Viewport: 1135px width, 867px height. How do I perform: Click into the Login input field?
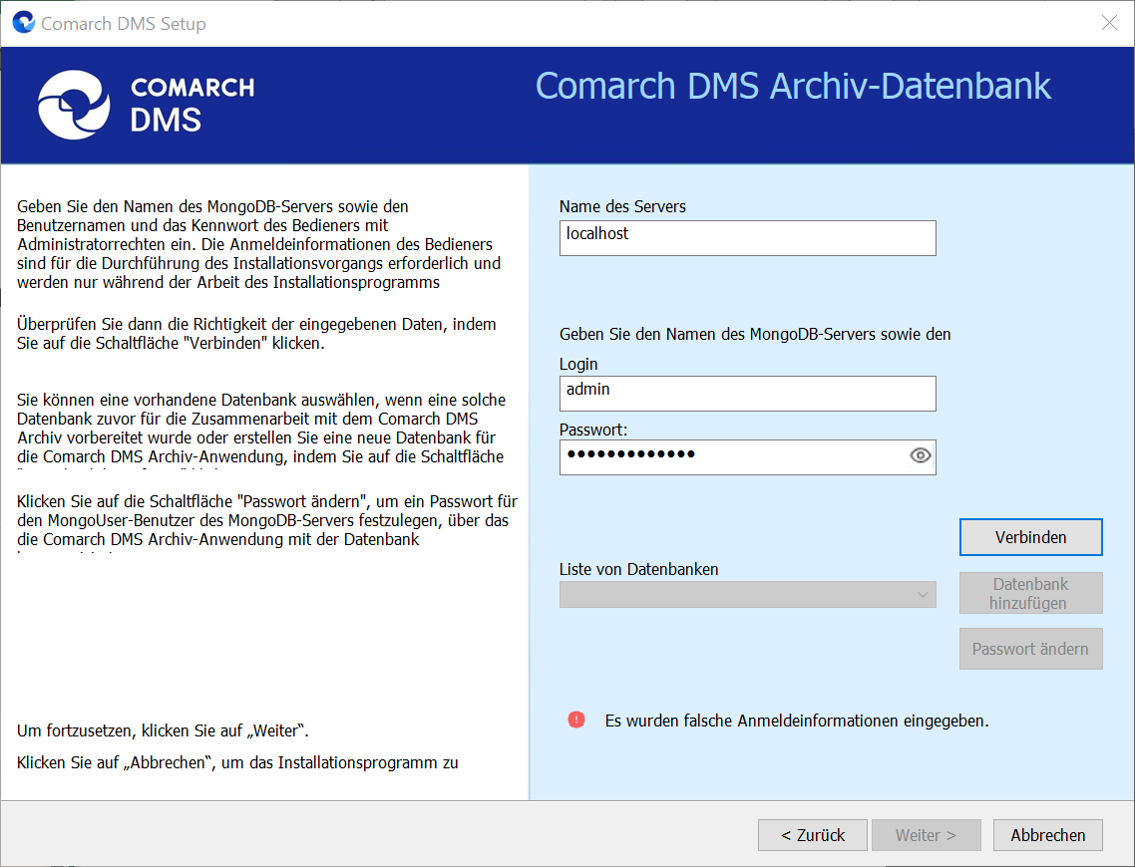coord(748,394)
